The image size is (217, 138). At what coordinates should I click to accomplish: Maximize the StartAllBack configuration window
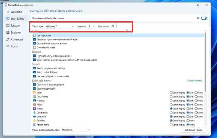point(198,5)
